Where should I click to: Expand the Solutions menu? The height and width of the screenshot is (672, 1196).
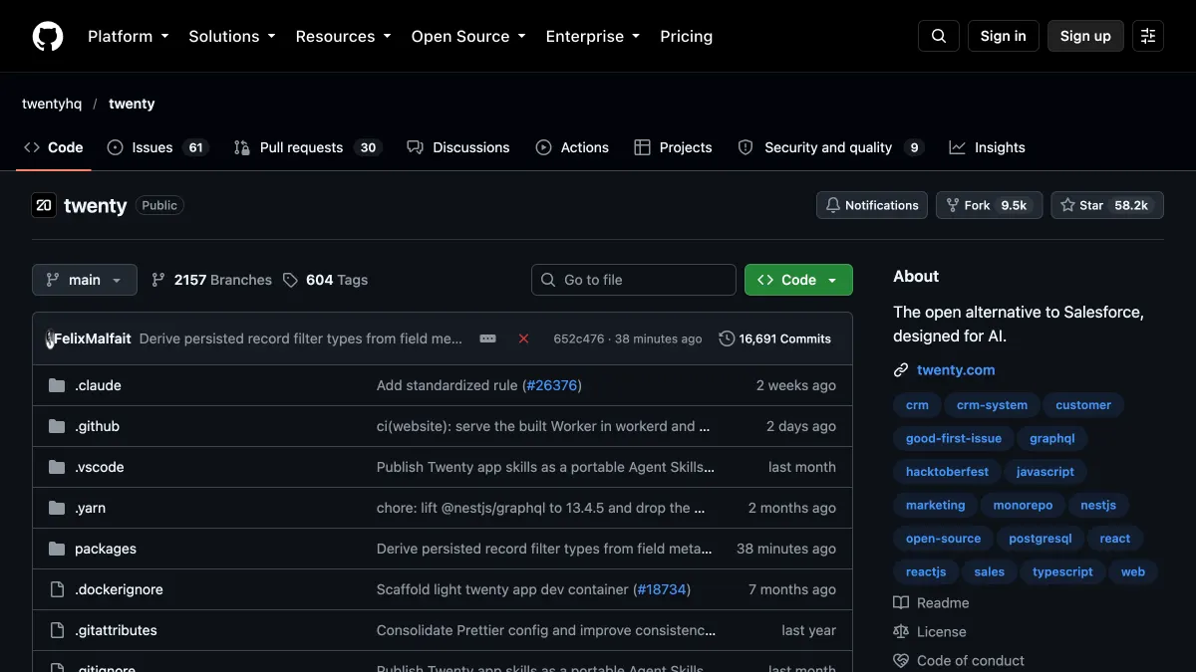pyautogui.click(x=231, y=36)
